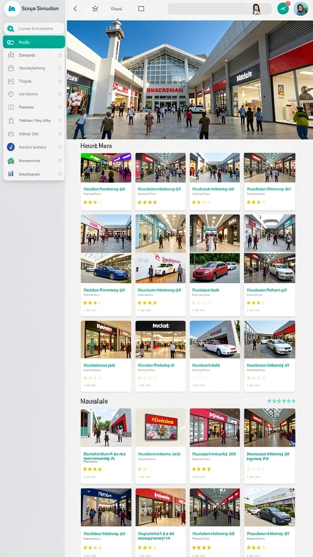Open the user profile avatar at top right
The width and height of the screenshot is (313, 557).
click(x=301, y=8)
